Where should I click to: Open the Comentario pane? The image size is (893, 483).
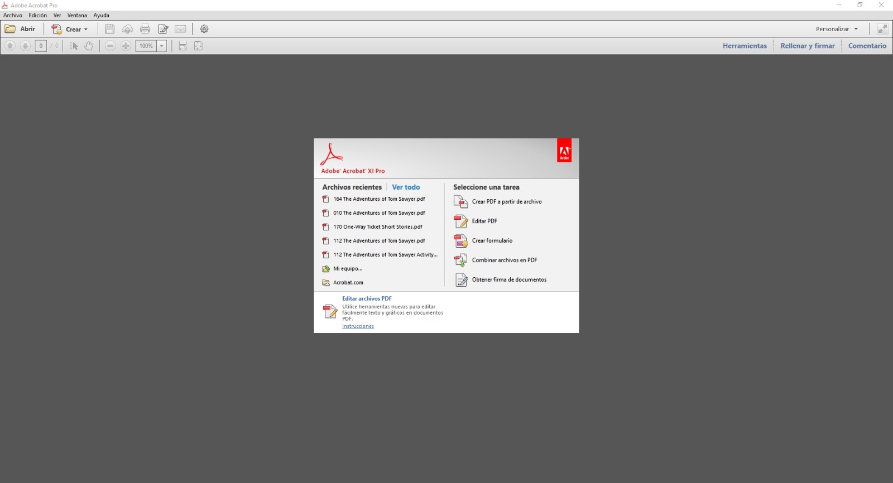click(867, 46)
